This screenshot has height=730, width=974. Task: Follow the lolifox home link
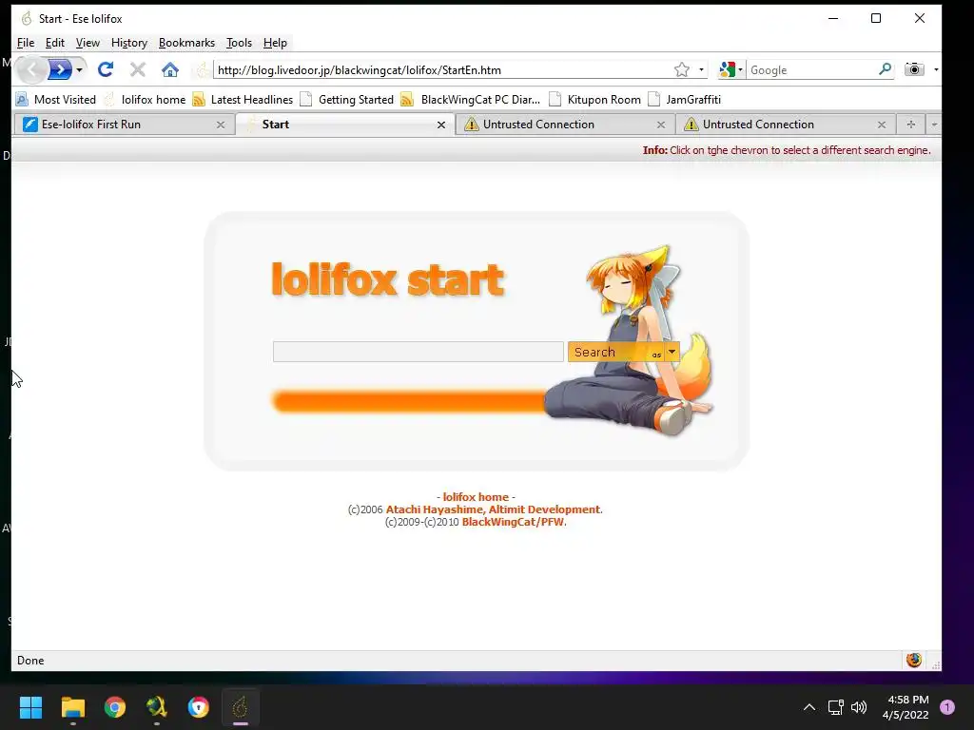point(476,497)
